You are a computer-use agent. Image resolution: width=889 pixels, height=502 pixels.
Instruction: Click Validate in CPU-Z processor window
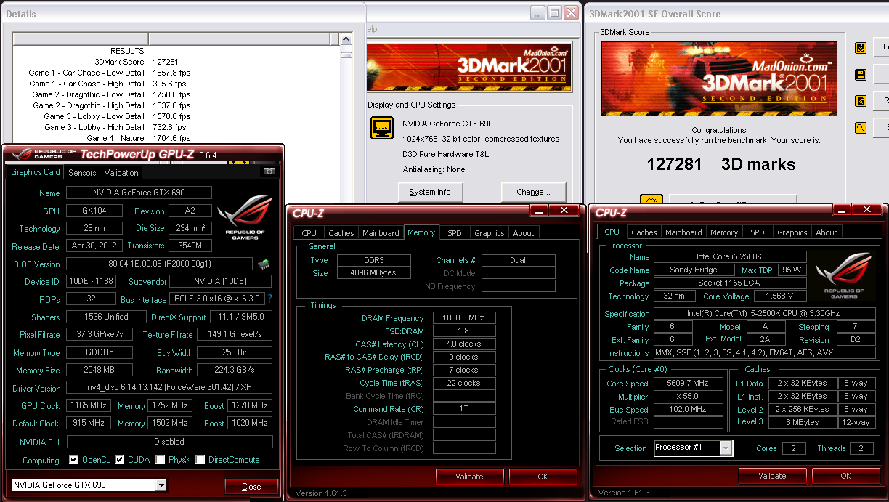tap(772, 476)
